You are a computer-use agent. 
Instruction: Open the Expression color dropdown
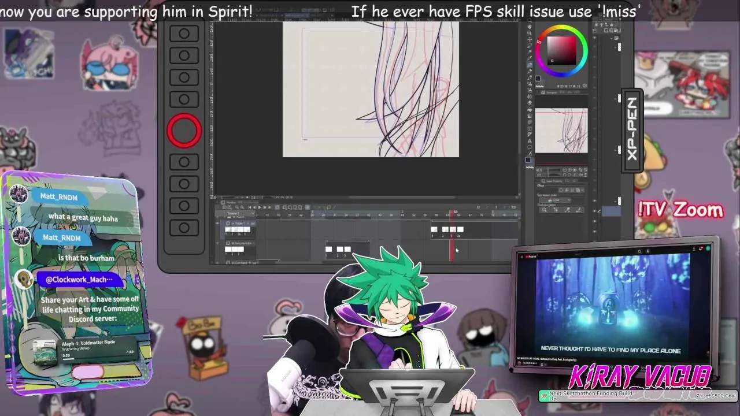coord(555,200)
